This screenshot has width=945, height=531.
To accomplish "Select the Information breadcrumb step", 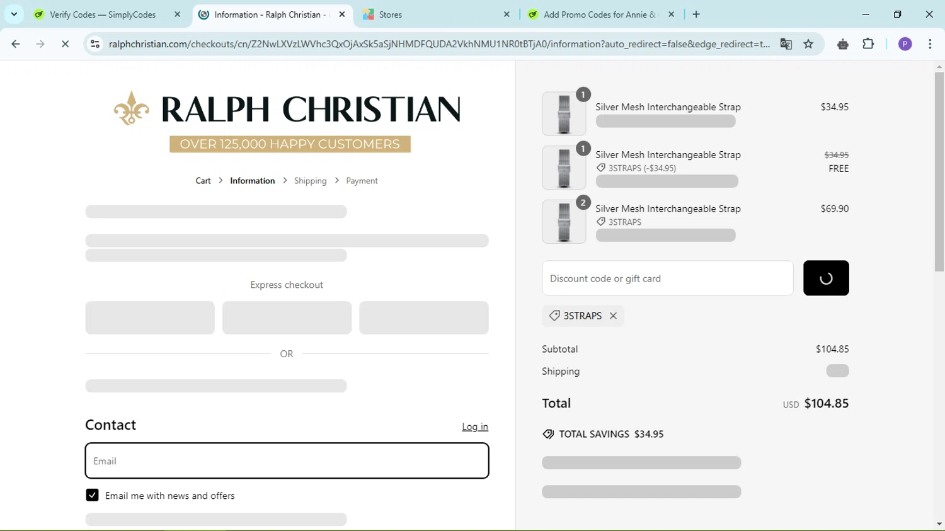I will [252, 181].
